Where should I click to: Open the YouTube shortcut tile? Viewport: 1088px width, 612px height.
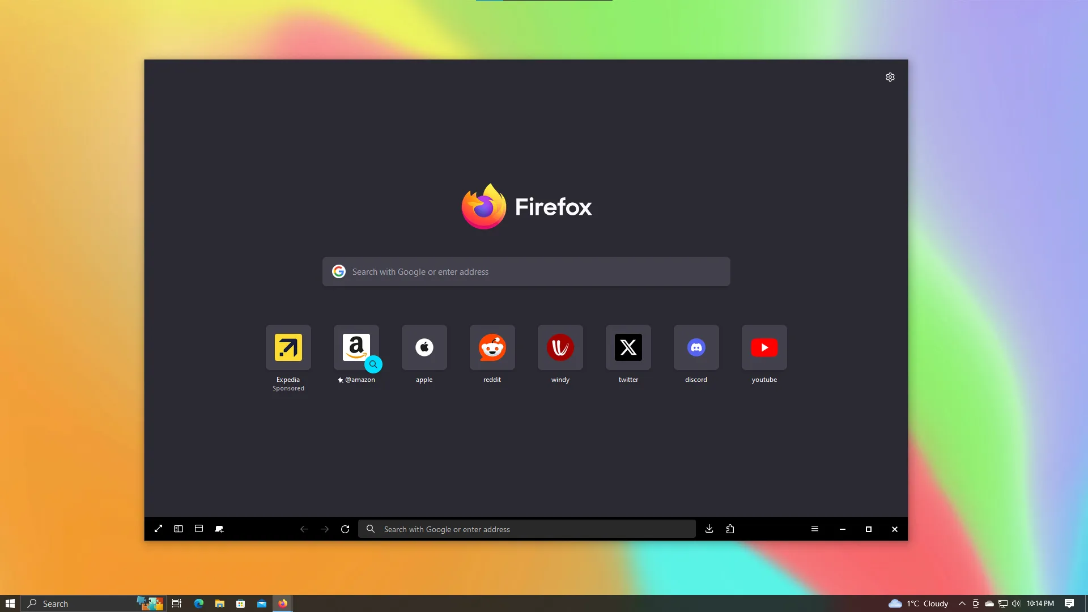764,347
